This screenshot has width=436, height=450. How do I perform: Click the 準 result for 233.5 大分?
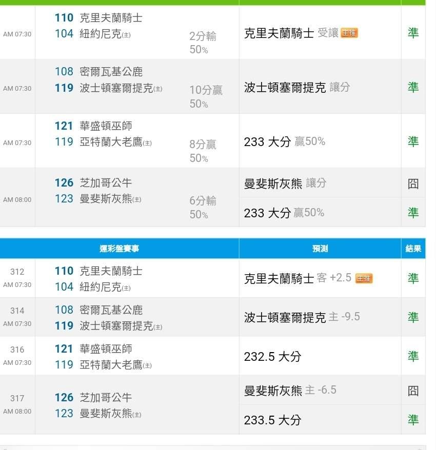point(413,420)
